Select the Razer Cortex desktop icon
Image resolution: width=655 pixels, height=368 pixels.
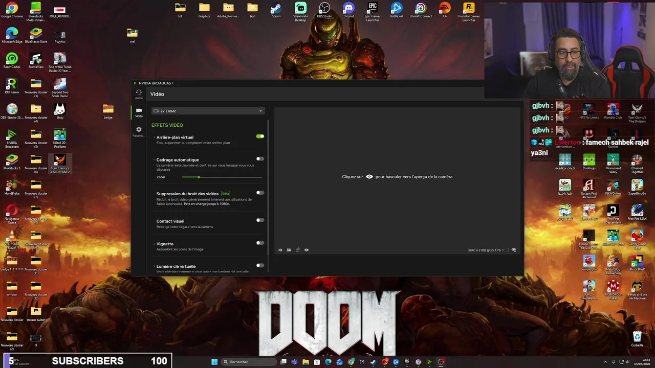[12, 61]
